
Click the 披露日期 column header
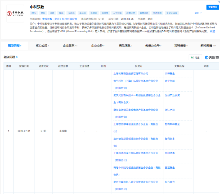[24, 66]
